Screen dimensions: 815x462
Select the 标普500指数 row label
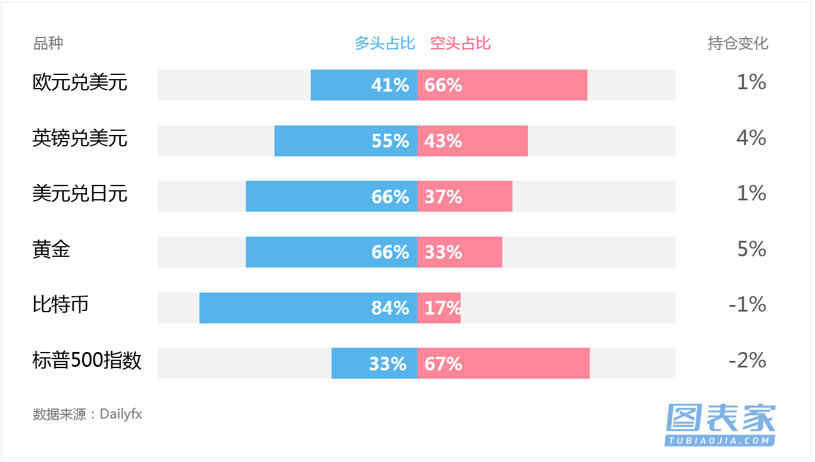87,360
